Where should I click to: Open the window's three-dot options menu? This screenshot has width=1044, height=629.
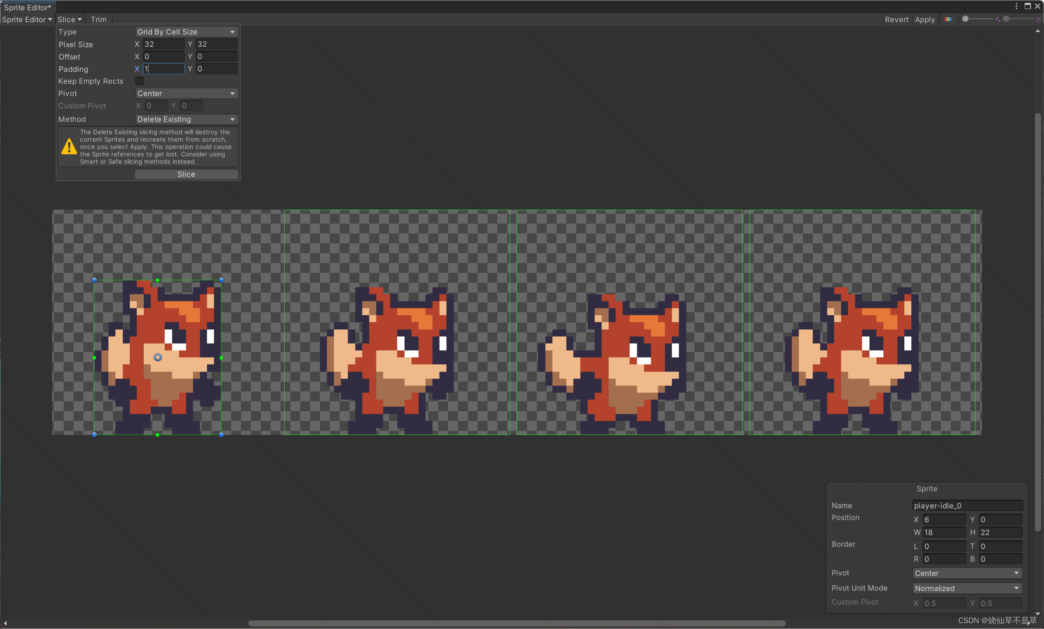(1016, 6)
